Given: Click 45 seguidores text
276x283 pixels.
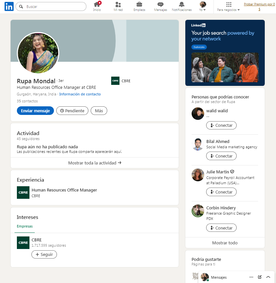Looking at the screenshot, I should [28, 139].
